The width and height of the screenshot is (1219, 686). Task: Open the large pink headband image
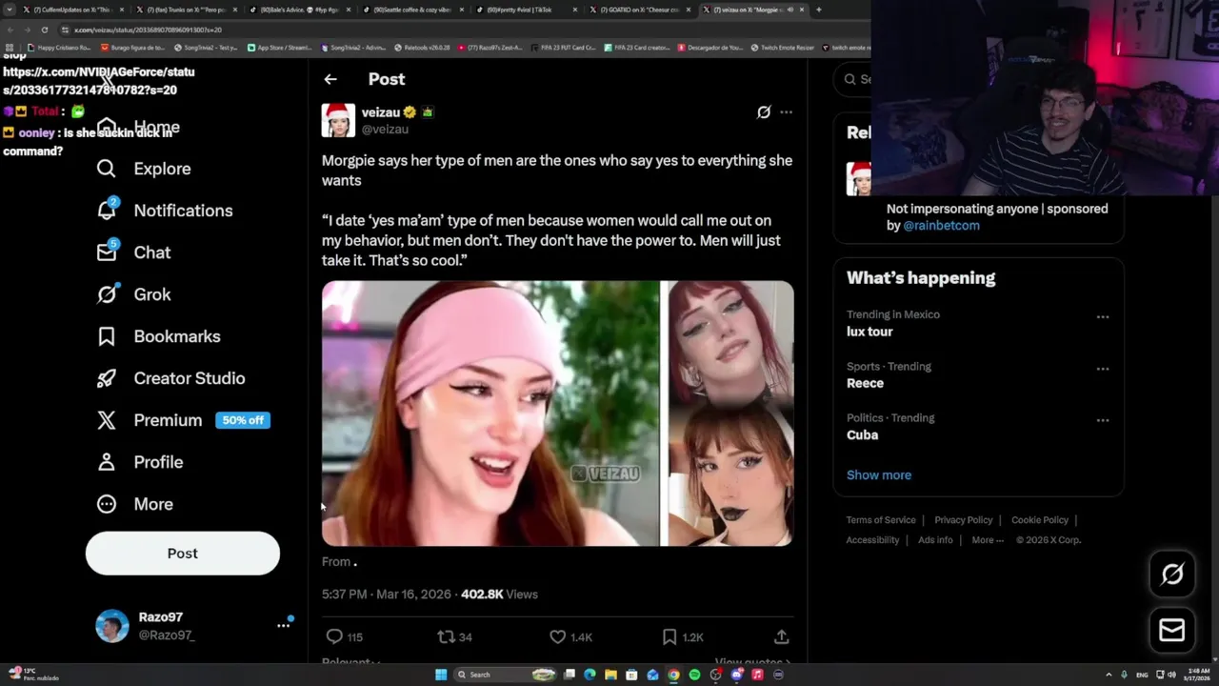click(490, 414)
